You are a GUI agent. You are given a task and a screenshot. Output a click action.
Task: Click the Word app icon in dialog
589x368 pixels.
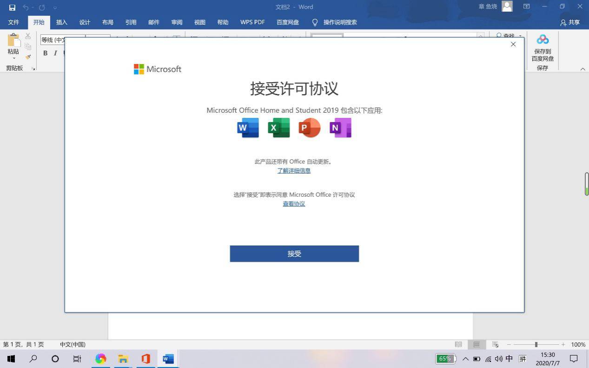(248, 128)
